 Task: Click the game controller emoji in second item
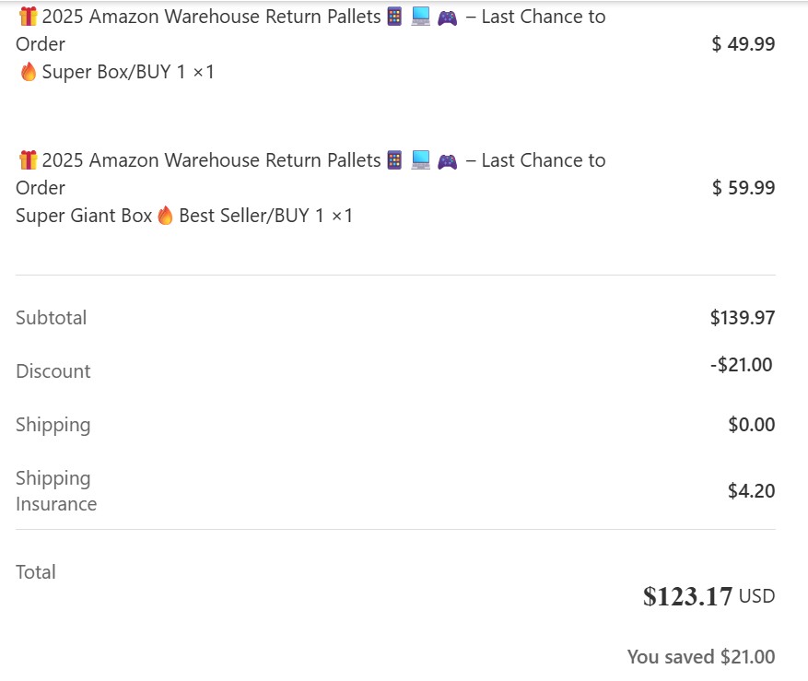pos(447,161)
